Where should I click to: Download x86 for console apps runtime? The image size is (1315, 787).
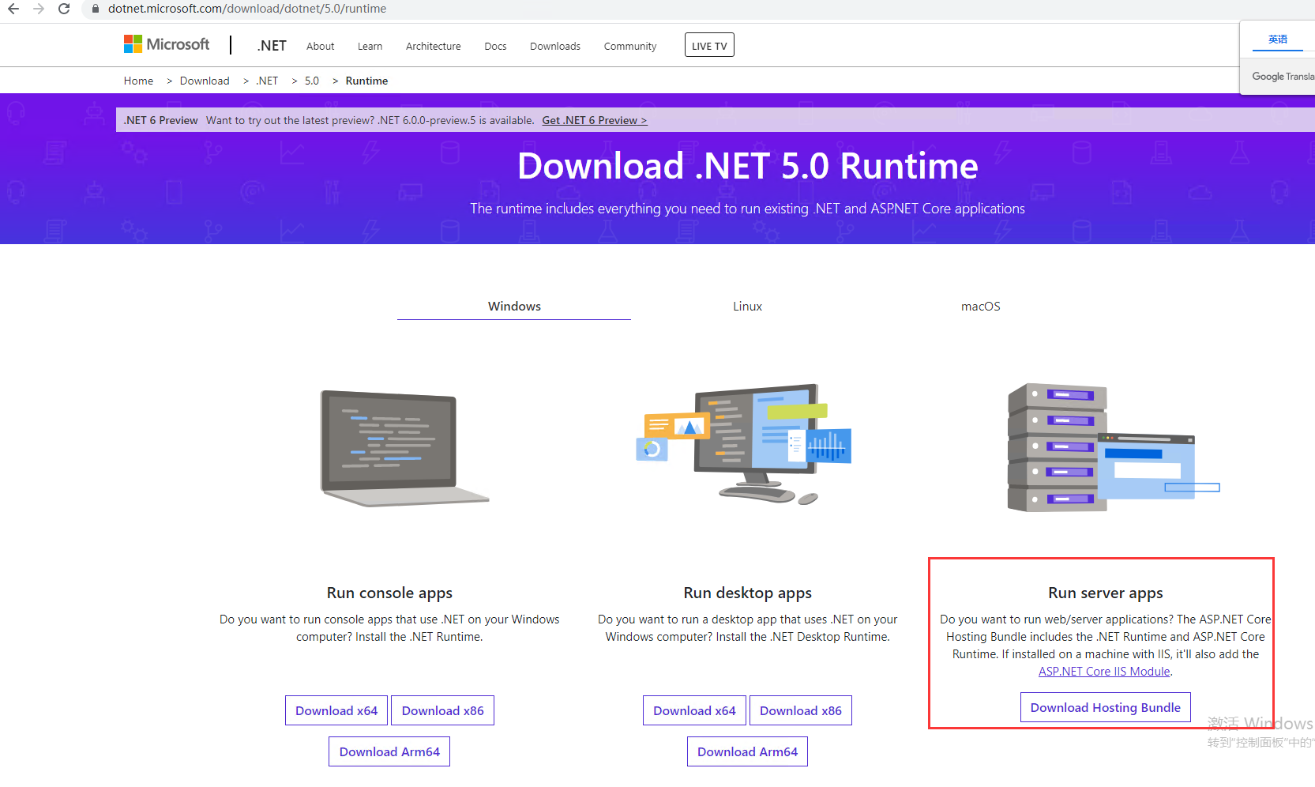point(443,710)
